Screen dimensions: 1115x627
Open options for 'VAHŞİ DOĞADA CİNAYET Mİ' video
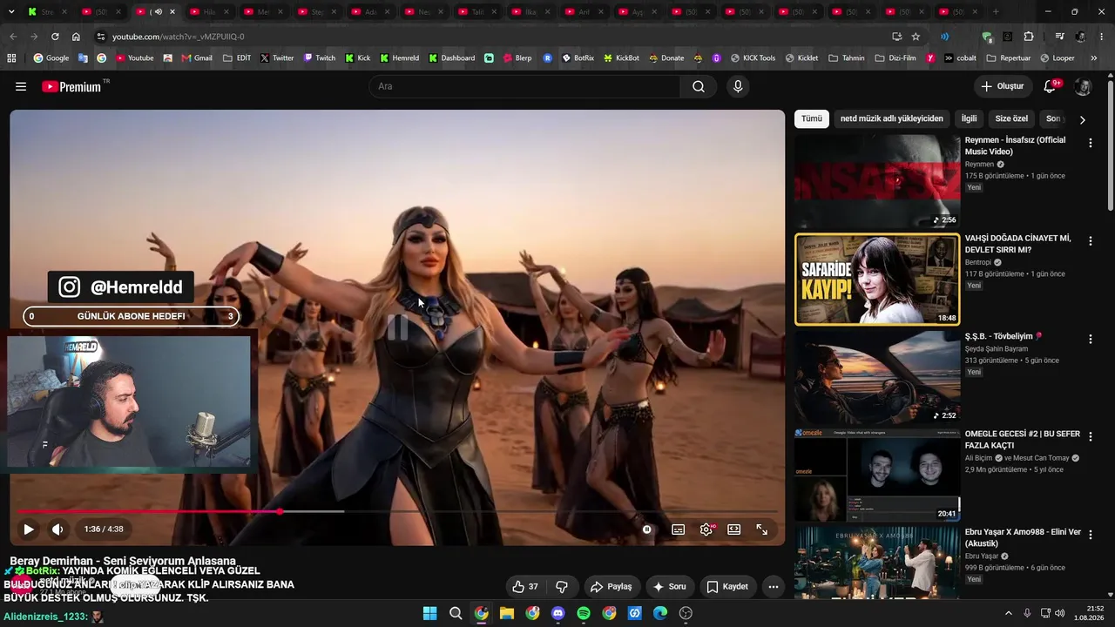click(x=1091, y=241)
